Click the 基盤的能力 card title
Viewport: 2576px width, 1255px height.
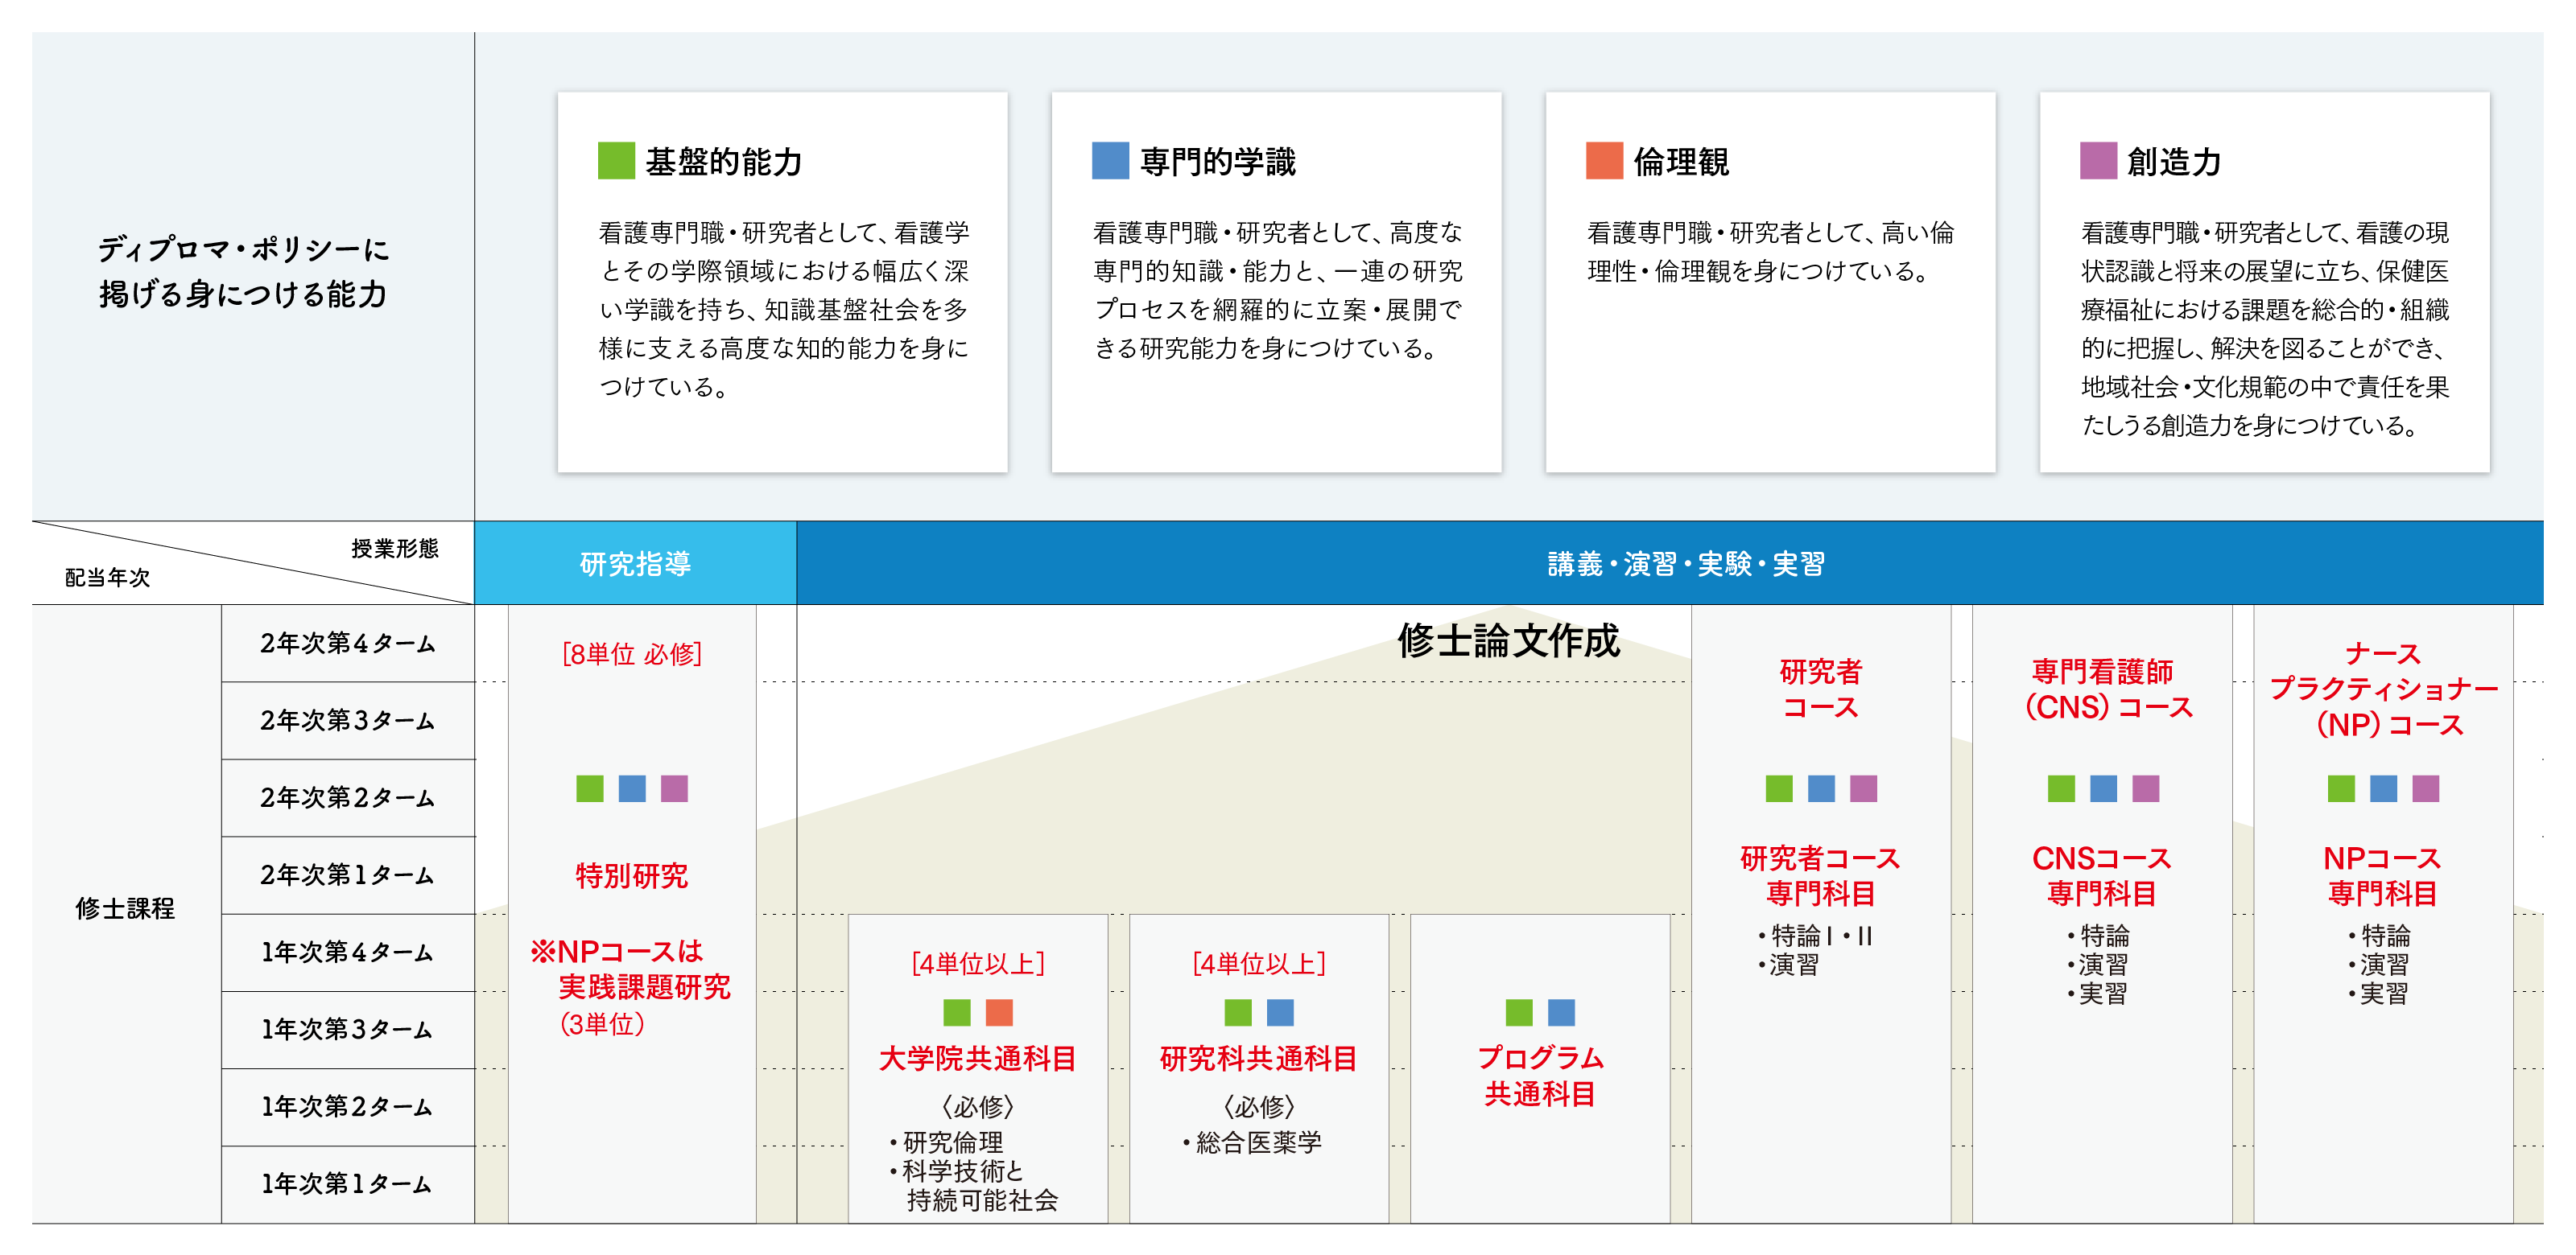pyautogui.click(x=723, y=162)
